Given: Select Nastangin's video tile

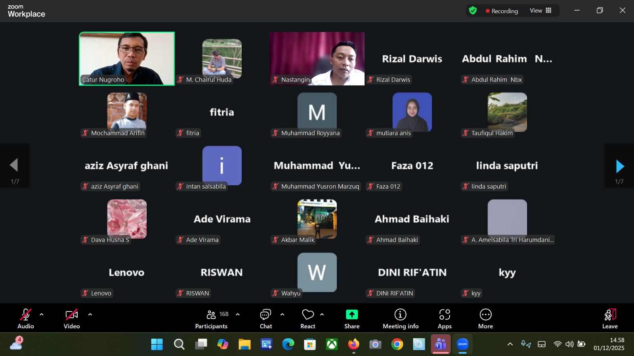Looking at the screenshot, I should [317, 59].
